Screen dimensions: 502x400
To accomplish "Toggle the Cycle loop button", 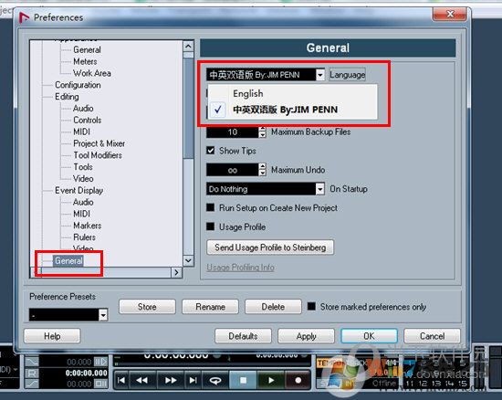I will (x=215, y=380).
